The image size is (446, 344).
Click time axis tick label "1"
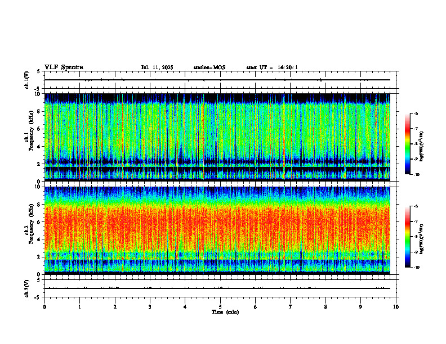pyautogui.click(x=79, y=307)
